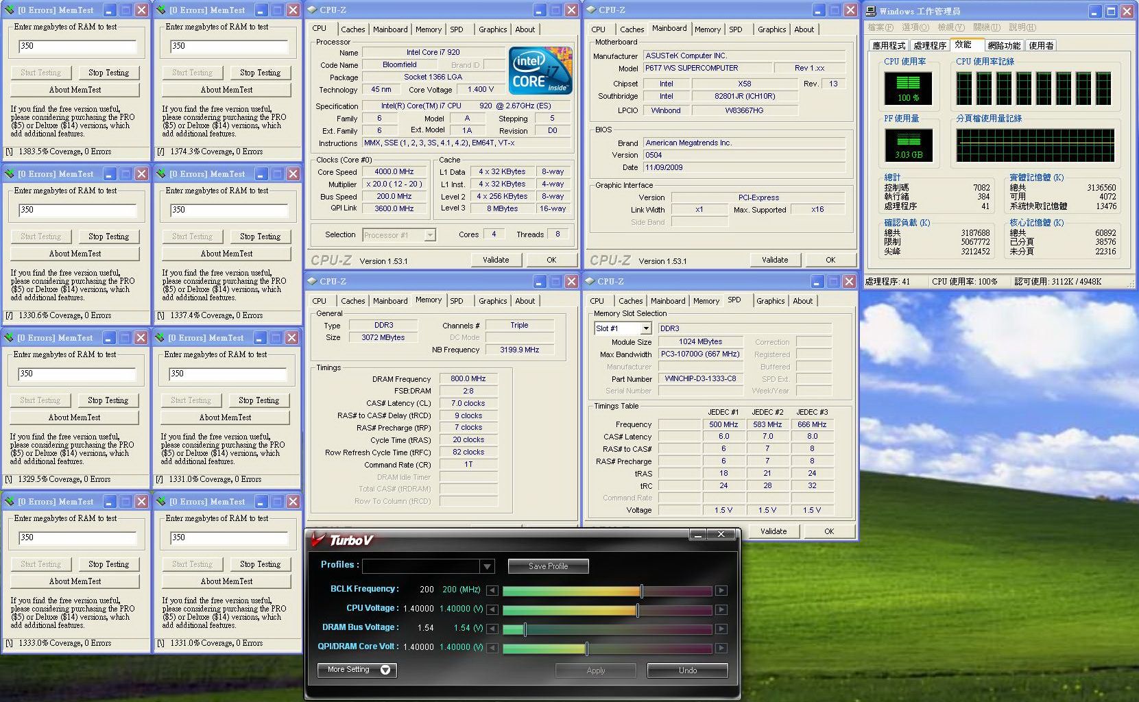Select SPD tab in CPU-Z Memory window
This screenshot has width=1139, height=702.
pos(457,301)
